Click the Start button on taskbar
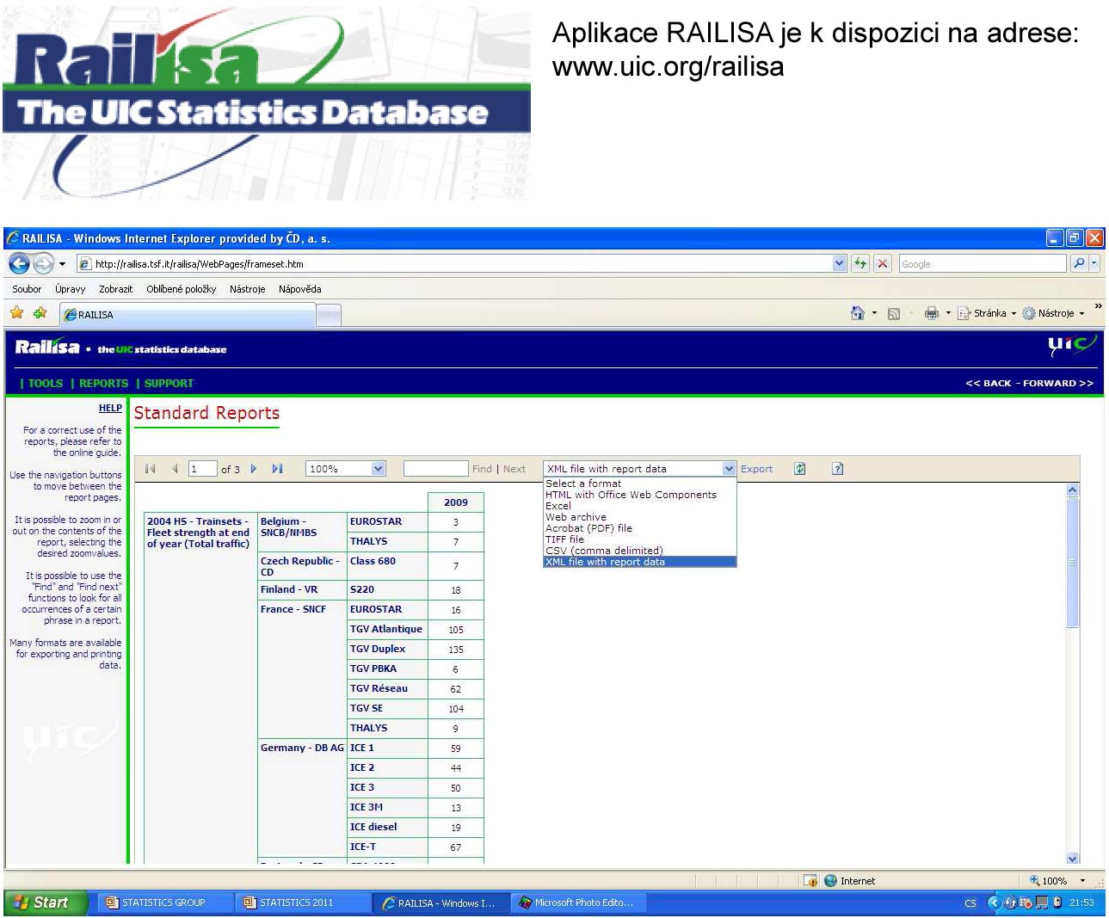 pos(46,903)
